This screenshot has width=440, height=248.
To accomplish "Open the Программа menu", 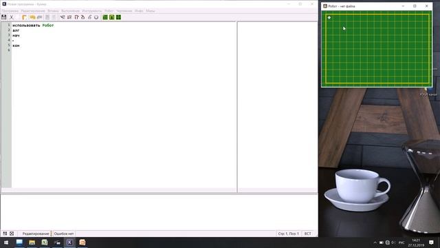I will 10,11.
